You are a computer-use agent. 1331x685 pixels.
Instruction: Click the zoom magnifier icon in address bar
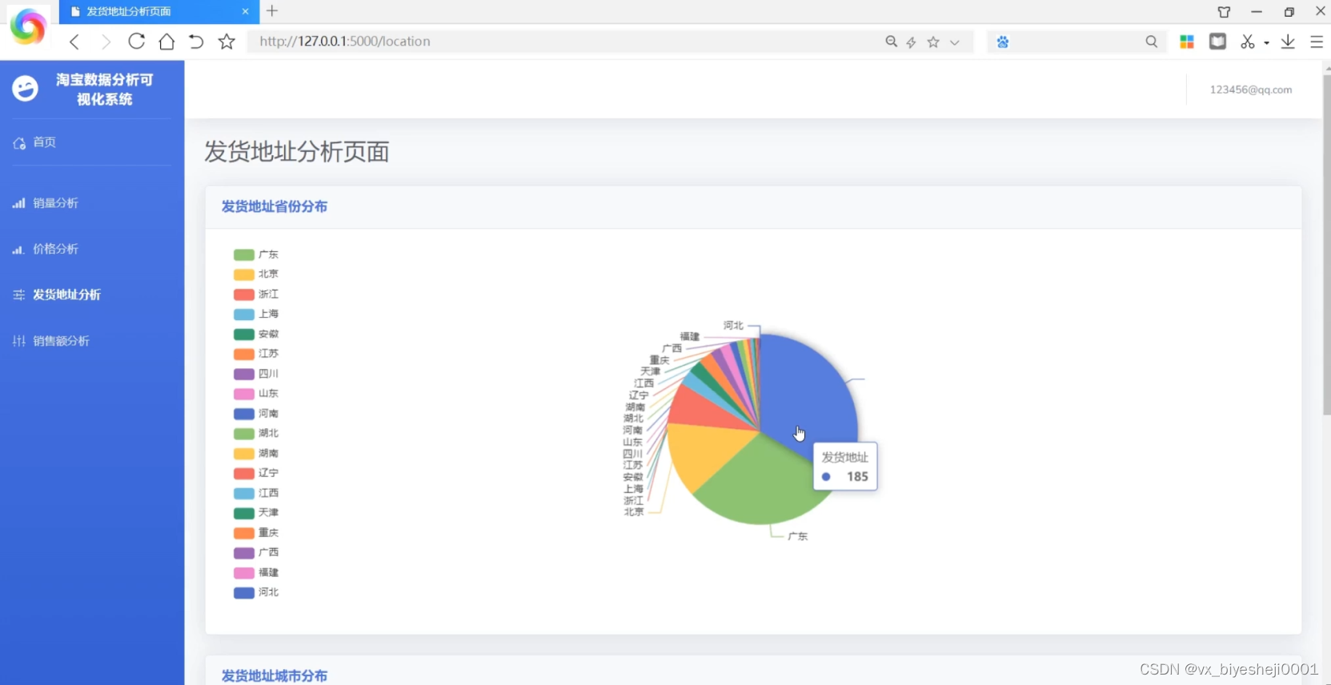pos(891,42)
